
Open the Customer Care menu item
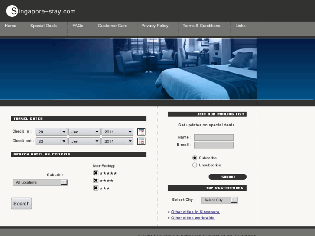(x=113, y=26)
